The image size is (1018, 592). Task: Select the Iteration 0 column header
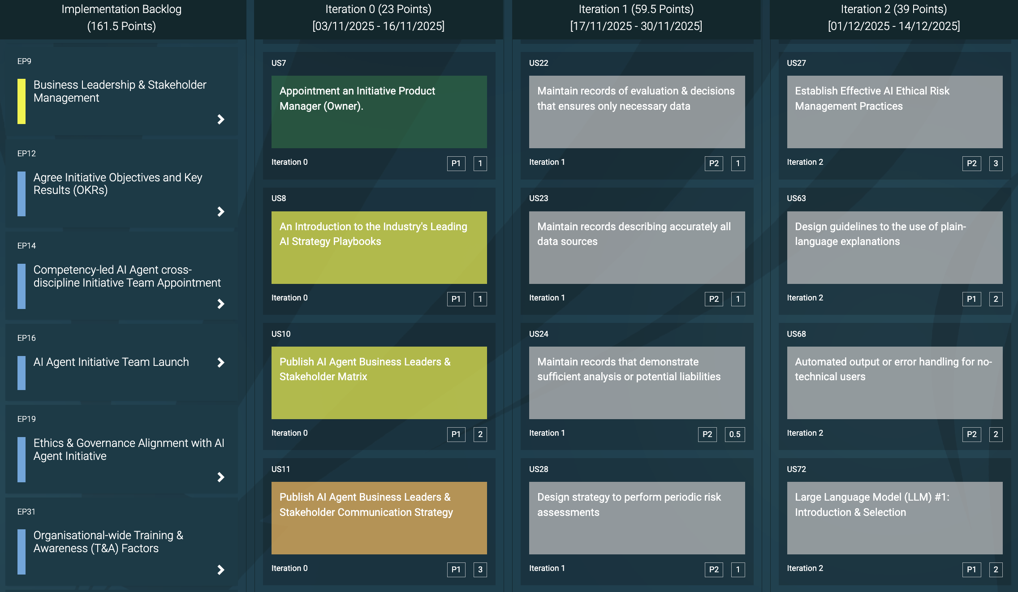click(378, 18)
